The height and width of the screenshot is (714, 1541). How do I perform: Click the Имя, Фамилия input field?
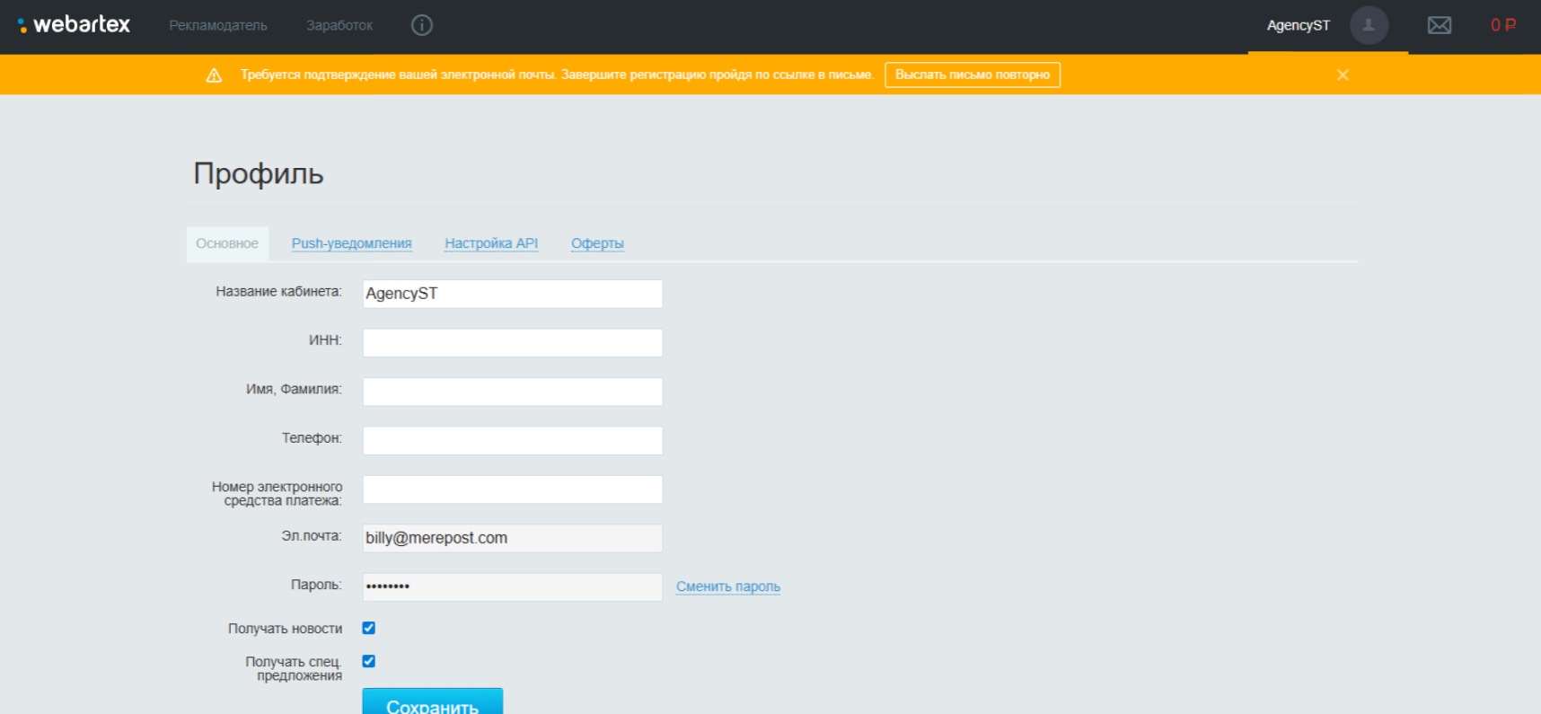point(513,392)
